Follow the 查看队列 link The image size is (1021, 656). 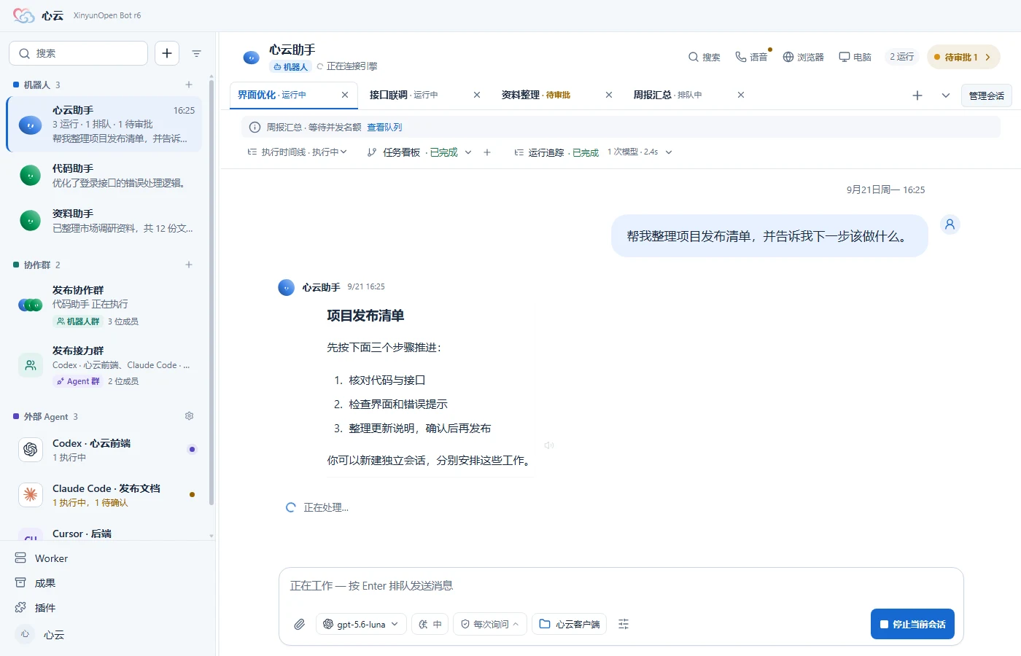point(384,128)
